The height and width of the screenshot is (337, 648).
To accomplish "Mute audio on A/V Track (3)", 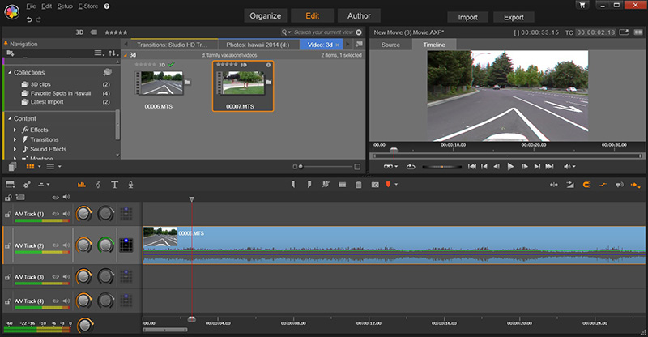I will click(66, 277).
